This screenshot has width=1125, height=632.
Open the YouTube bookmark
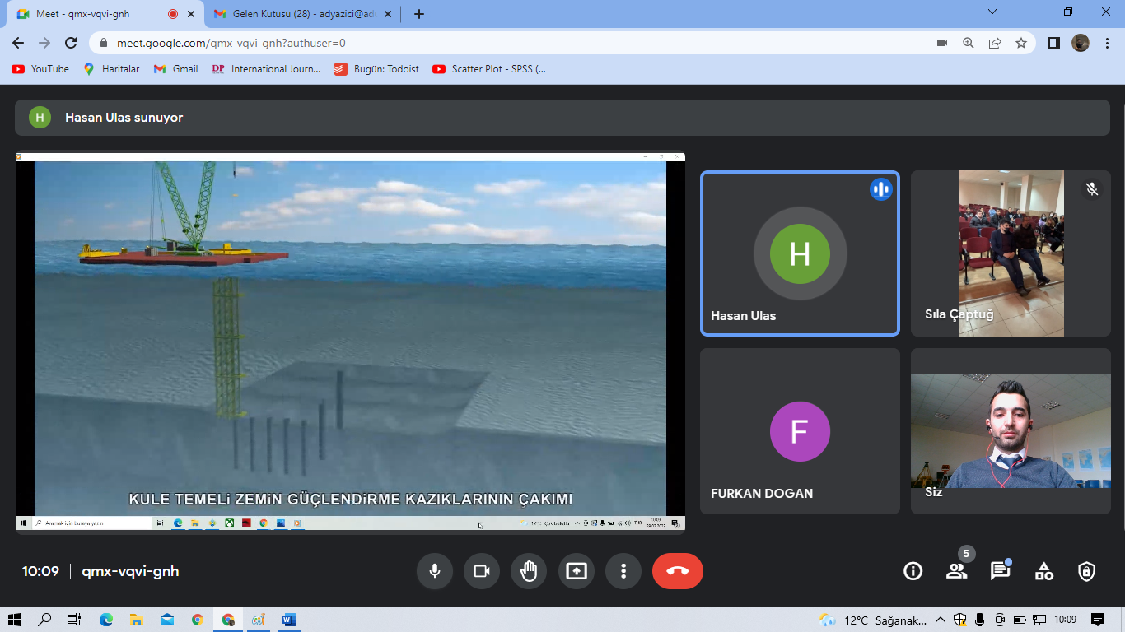coord(40,69)
